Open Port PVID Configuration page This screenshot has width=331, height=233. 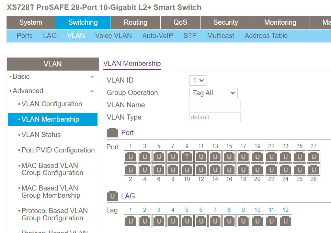(x=58, y=150)
